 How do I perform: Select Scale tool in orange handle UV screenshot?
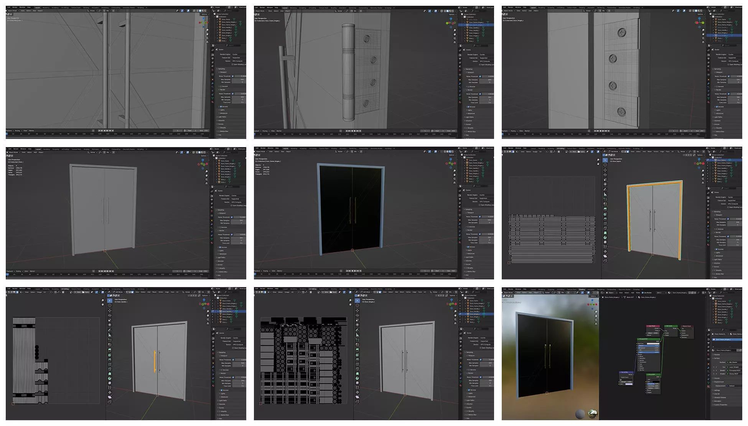click(110, 320)
